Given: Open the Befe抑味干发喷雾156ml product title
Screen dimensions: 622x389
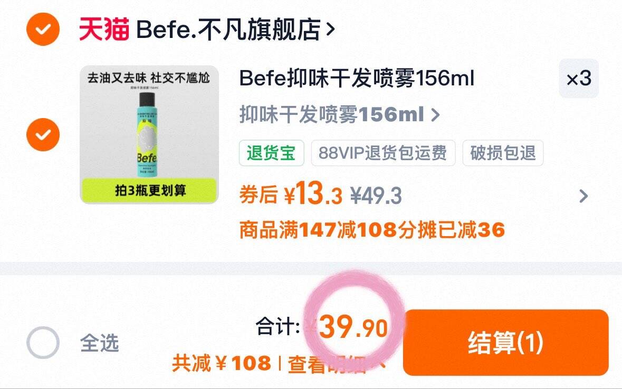Looking at the screenshot, I should (357, 78).
